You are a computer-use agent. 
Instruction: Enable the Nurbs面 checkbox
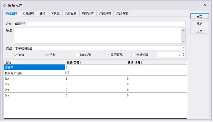78,55
